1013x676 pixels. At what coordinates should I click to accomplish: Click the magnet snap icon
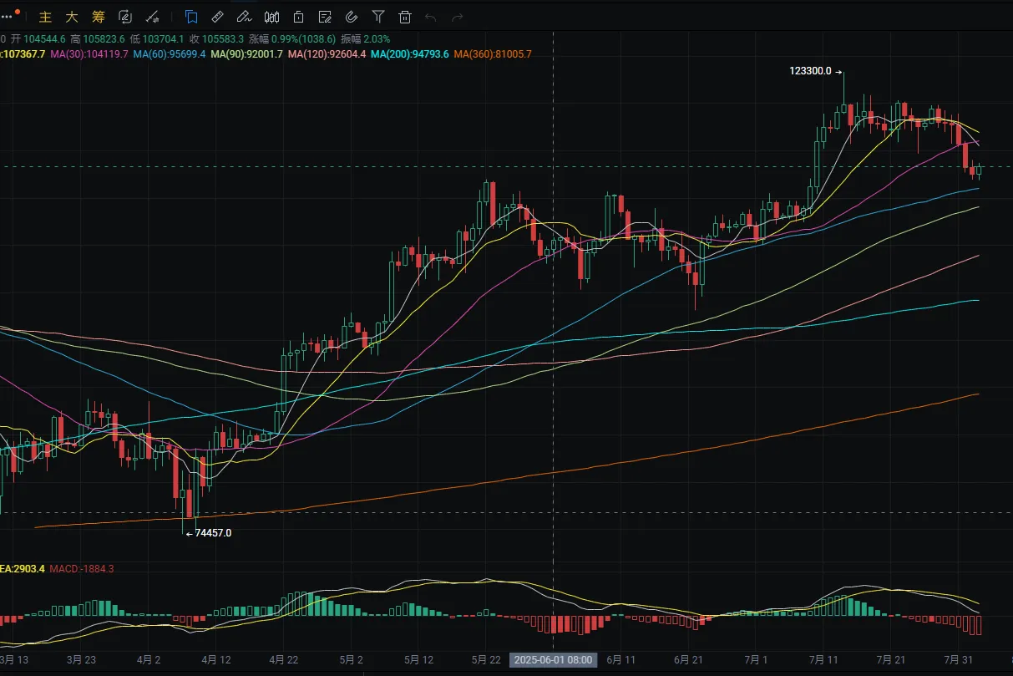click(352, 17)
